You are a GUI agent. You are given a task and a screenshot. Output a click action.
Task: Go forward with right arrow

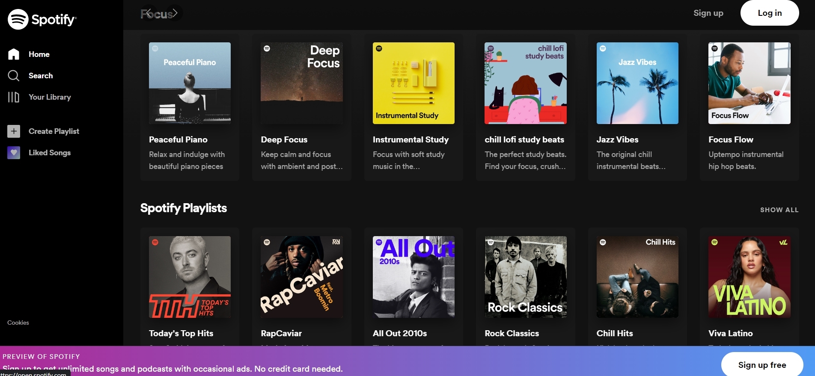click(x=175, y=13)
